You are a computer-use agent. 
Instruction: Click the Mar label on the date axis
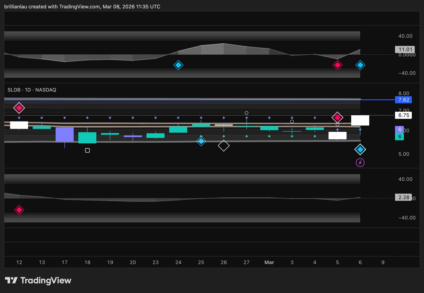(269, 263)
